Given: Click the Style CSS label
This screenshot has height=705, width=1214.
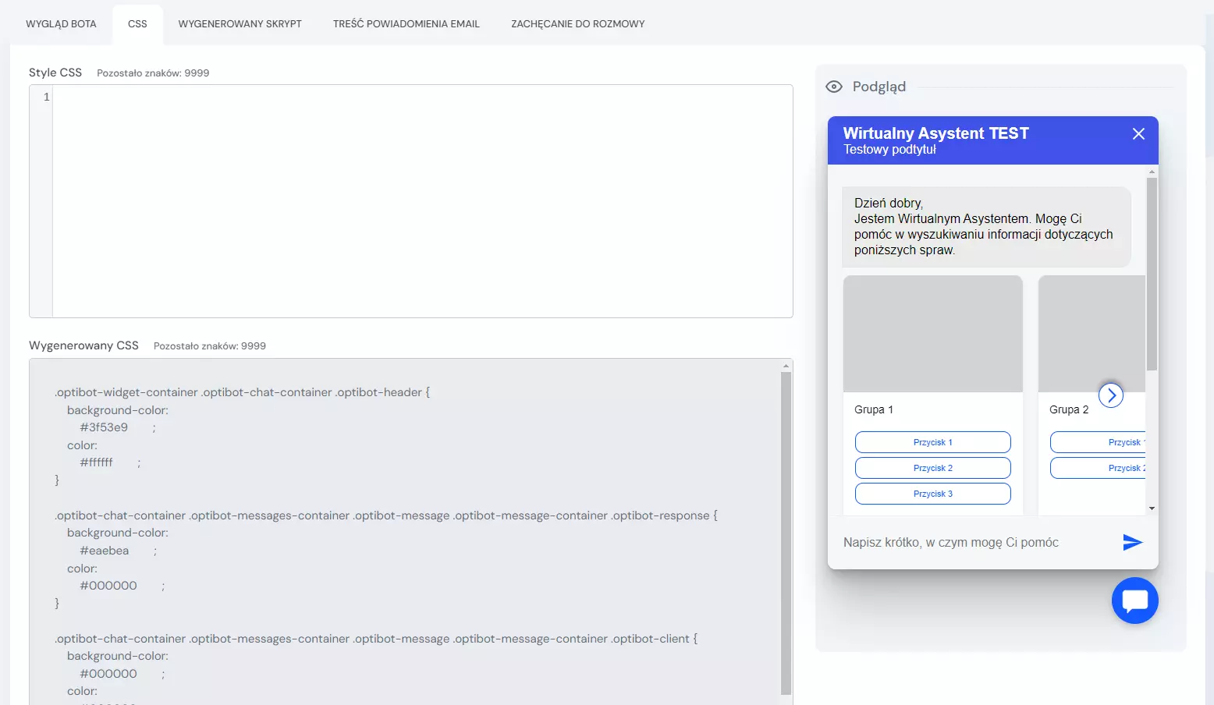Looking at the screenshot, I should [55, 73].
